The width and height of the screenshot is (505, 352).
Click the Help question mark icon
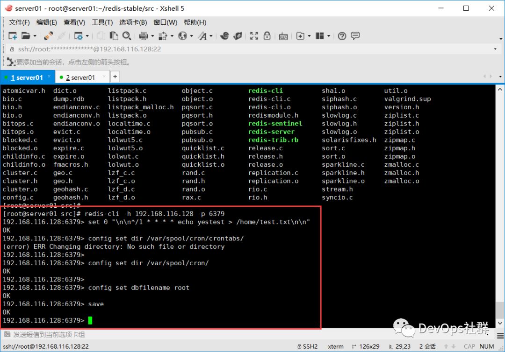342,36
